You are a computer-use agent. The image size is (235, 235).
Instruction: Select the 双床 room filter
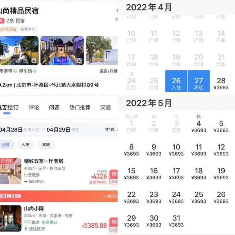pos(46,145)
